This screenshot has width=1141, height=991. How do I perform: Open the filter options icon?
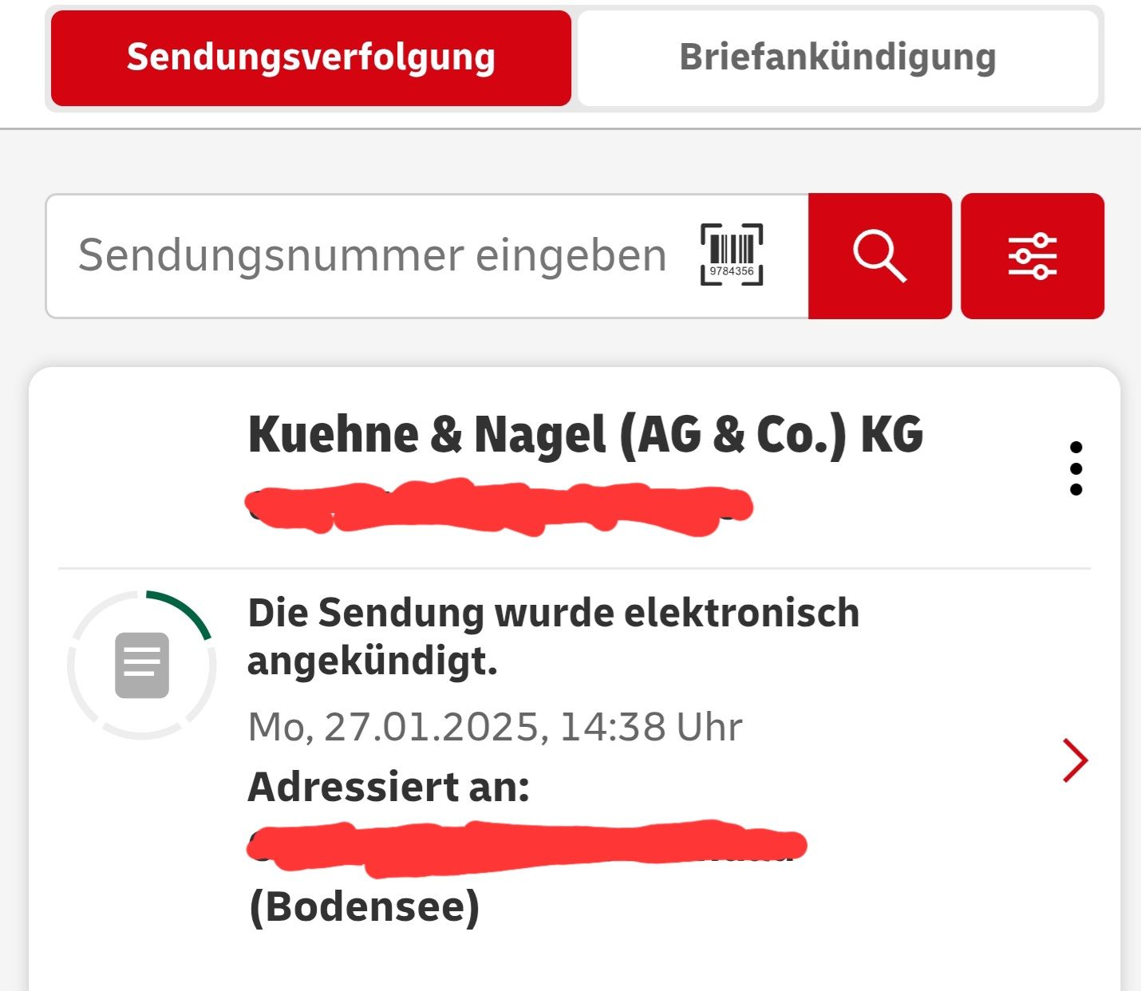(x=1033, y=254)
